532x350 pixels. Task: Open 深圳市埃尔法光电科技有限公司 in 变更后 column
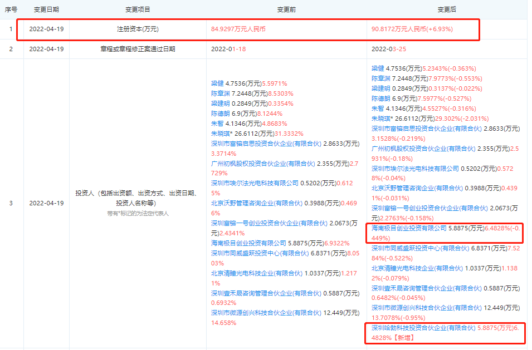point(415,168)
